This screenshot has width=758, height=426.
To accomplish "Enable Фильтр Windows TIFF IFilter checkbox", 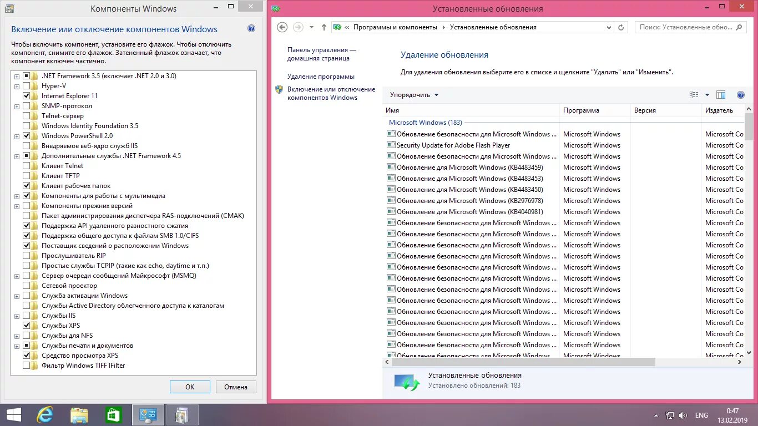I will pos(26,366).
